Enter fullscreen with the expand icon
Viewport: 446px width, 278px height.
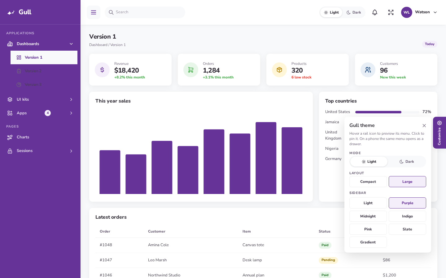click(391, 12)
